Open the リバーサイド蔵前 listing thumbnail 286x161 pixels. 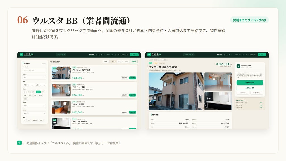61,90
